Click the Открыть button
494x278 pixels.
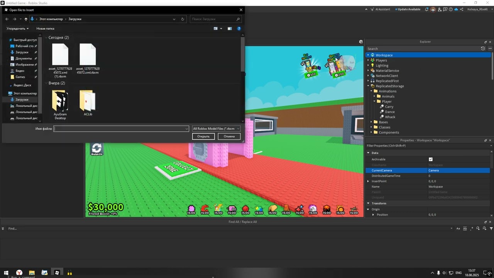203,136
